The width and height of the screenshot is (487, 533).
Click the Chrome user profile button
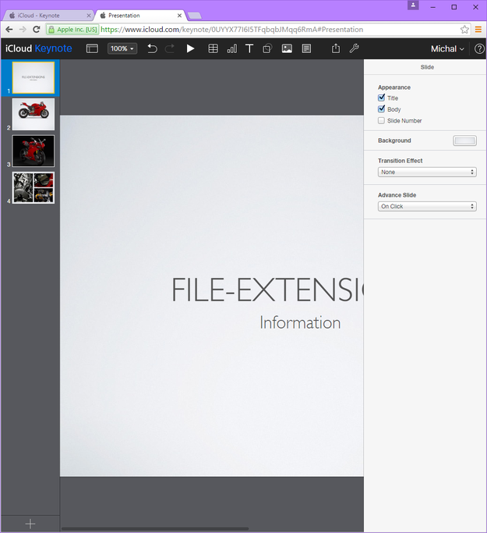click(413, 5)
